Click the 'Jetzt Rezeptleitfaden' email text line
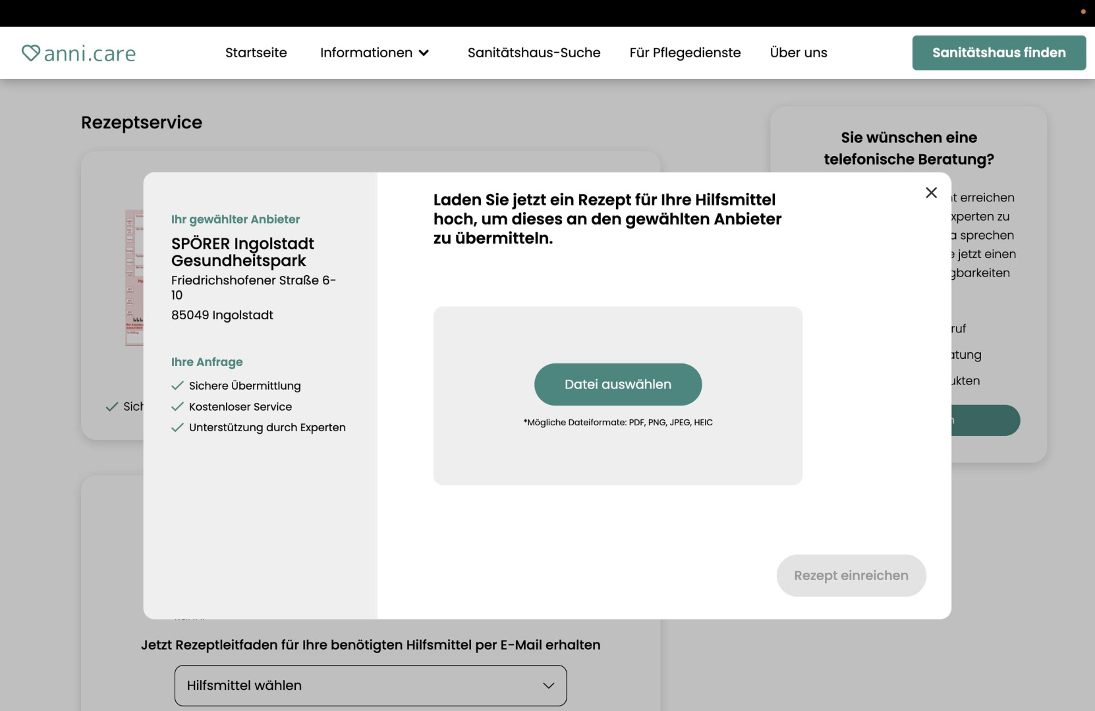 point(370,645)
